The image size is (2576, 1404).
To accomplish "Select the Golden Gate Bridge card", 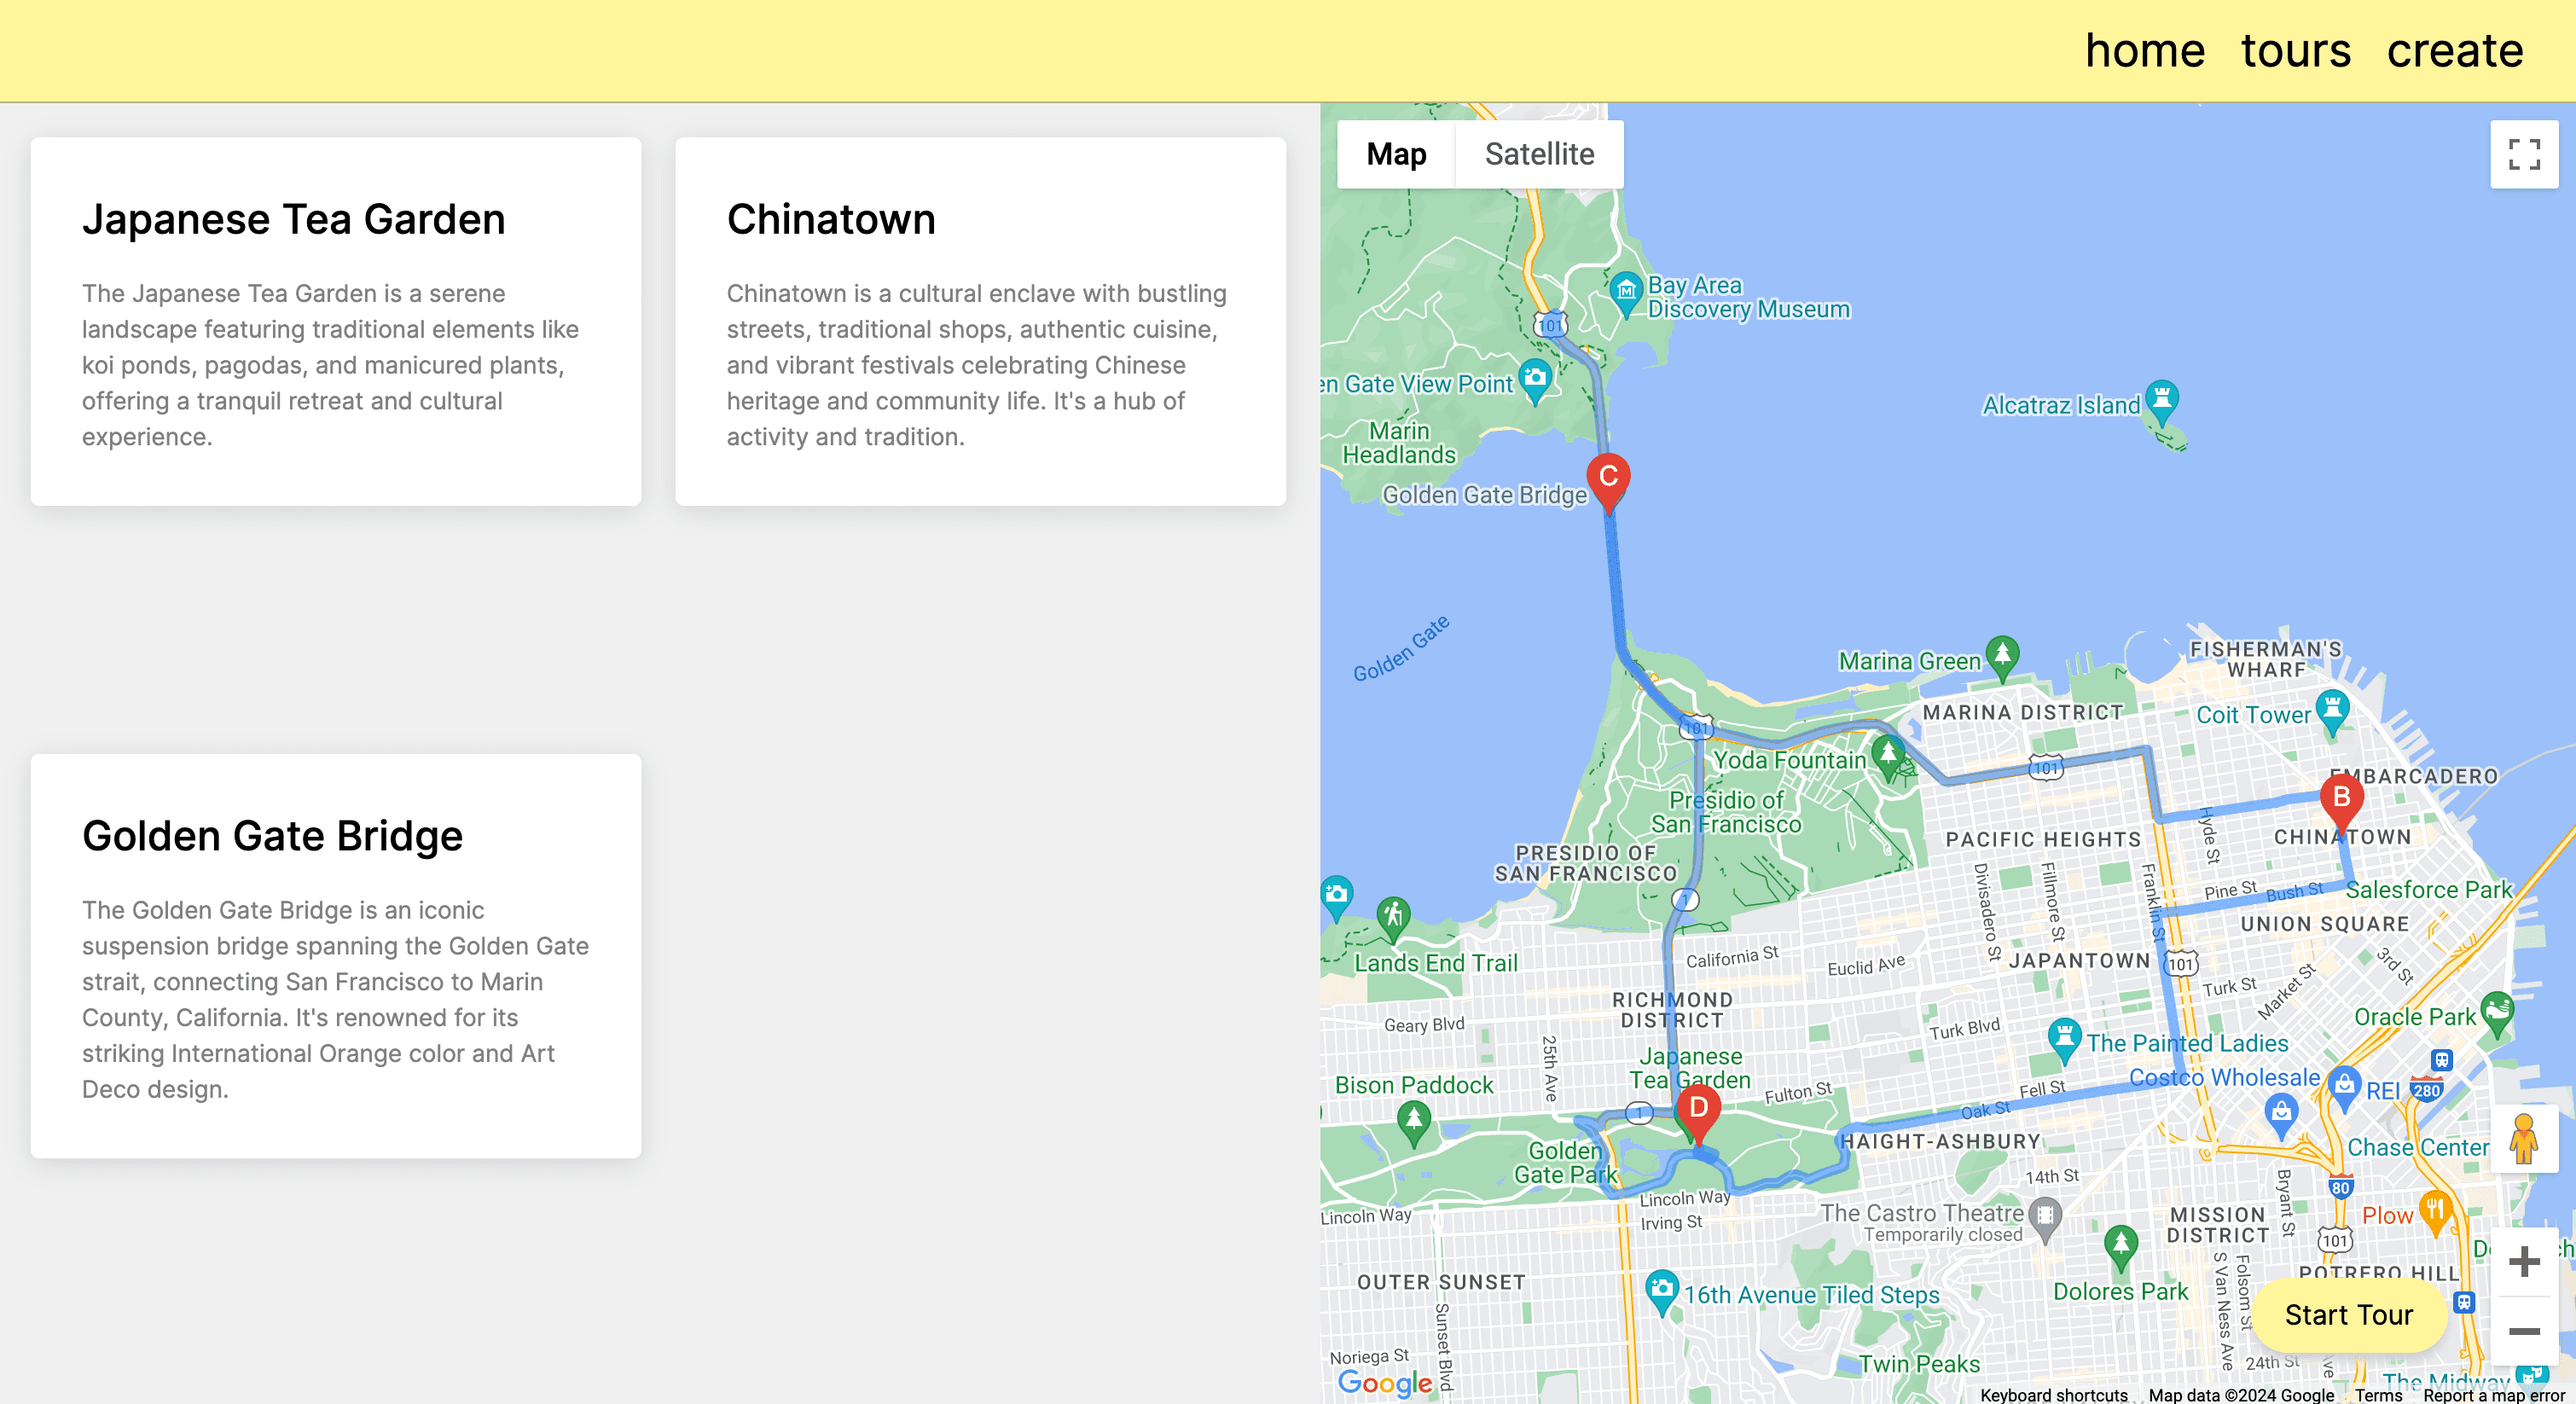I will (335, 955).
